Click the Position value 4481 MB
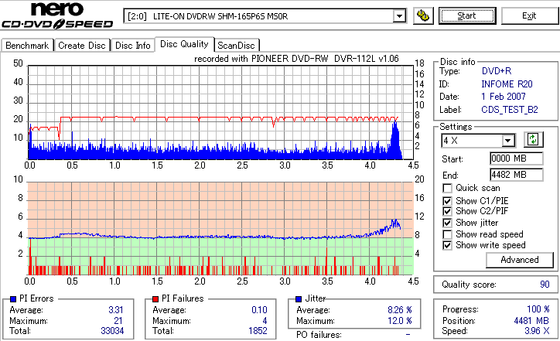Screen dimensions: 560x341 coord(531,321)
